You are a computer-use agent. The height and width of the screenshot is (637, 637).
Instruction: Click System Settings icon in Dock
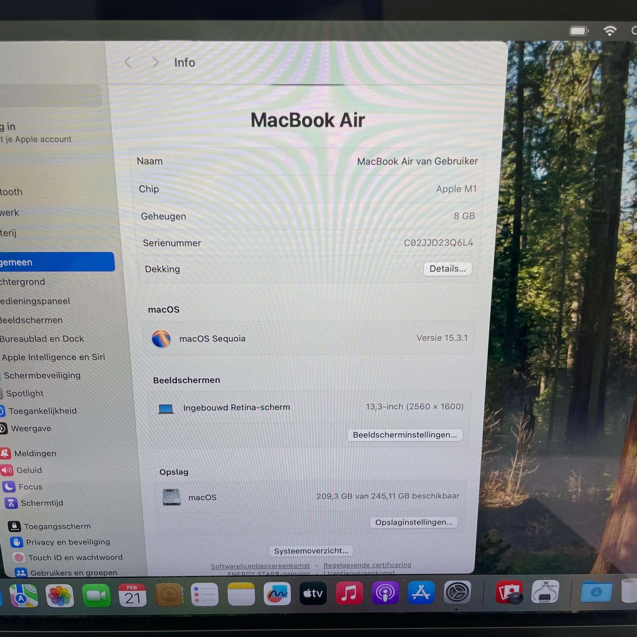[457, 592]
